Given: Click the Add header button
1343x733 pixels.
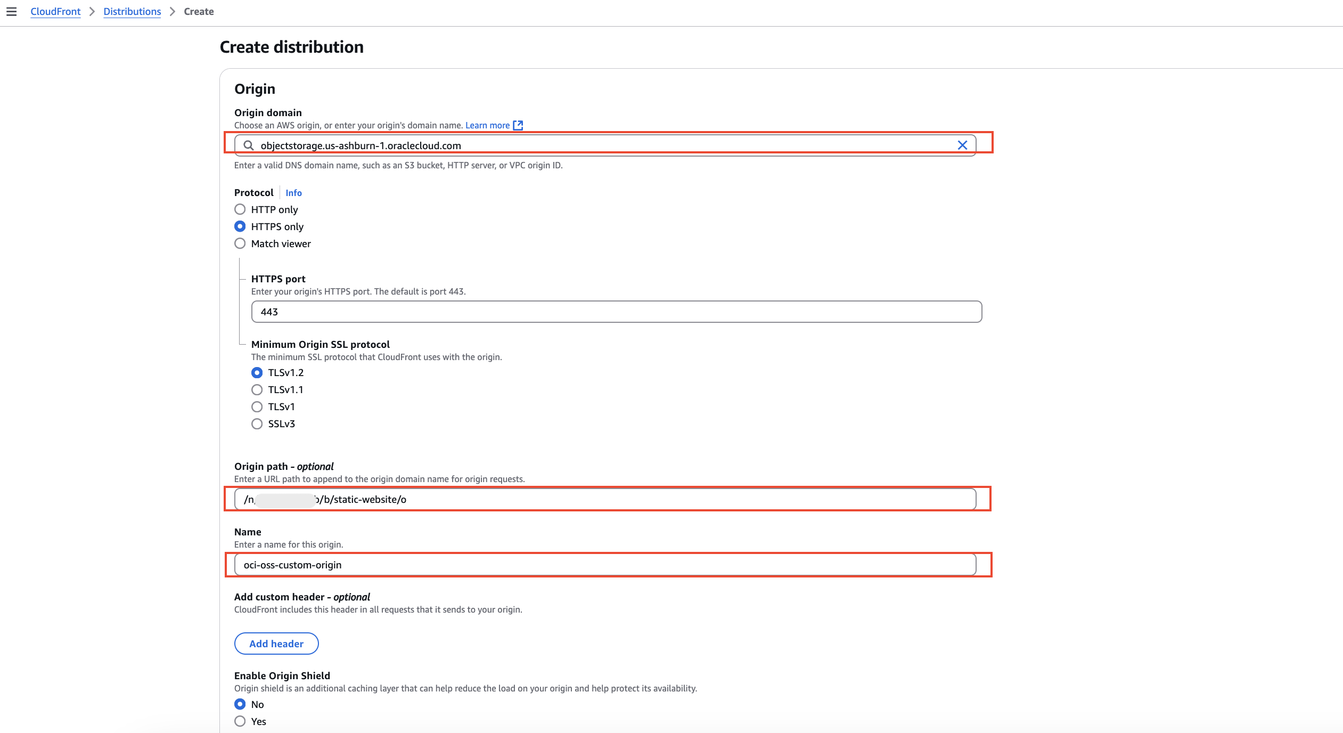Looking at the screenshot, I should coord(276,644).
